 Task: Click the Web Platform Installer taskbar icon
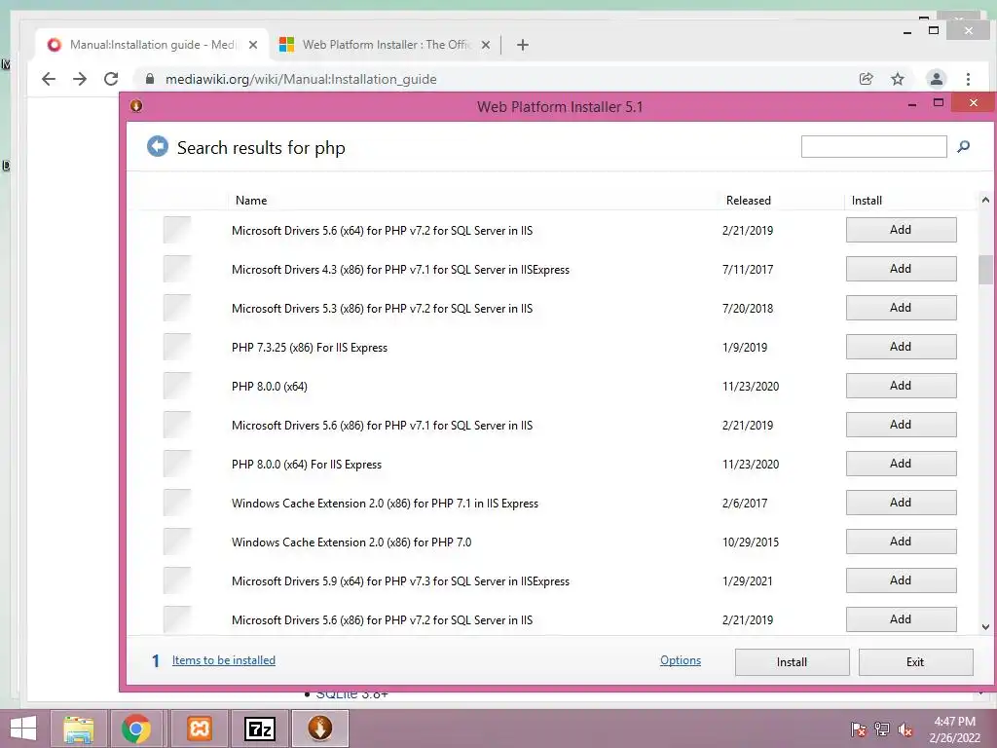click(319, 729)
